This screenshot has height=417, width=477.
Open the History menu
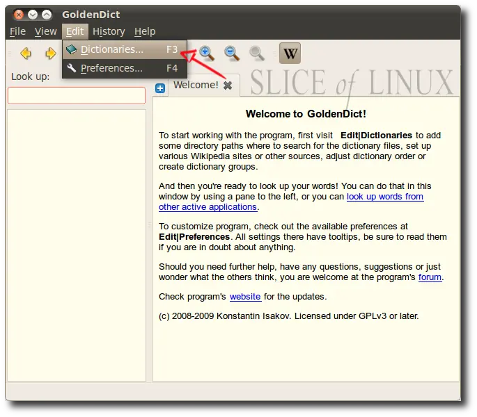click(109, 31)
